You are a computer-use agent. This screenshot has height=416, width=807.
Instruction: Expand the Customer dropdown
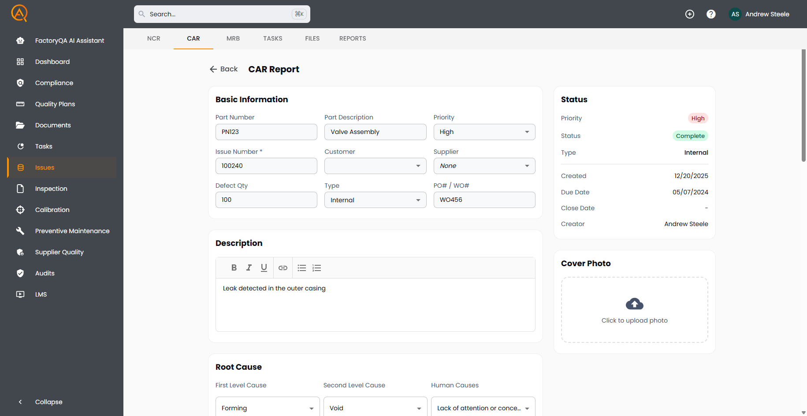(x=375, y=166)
